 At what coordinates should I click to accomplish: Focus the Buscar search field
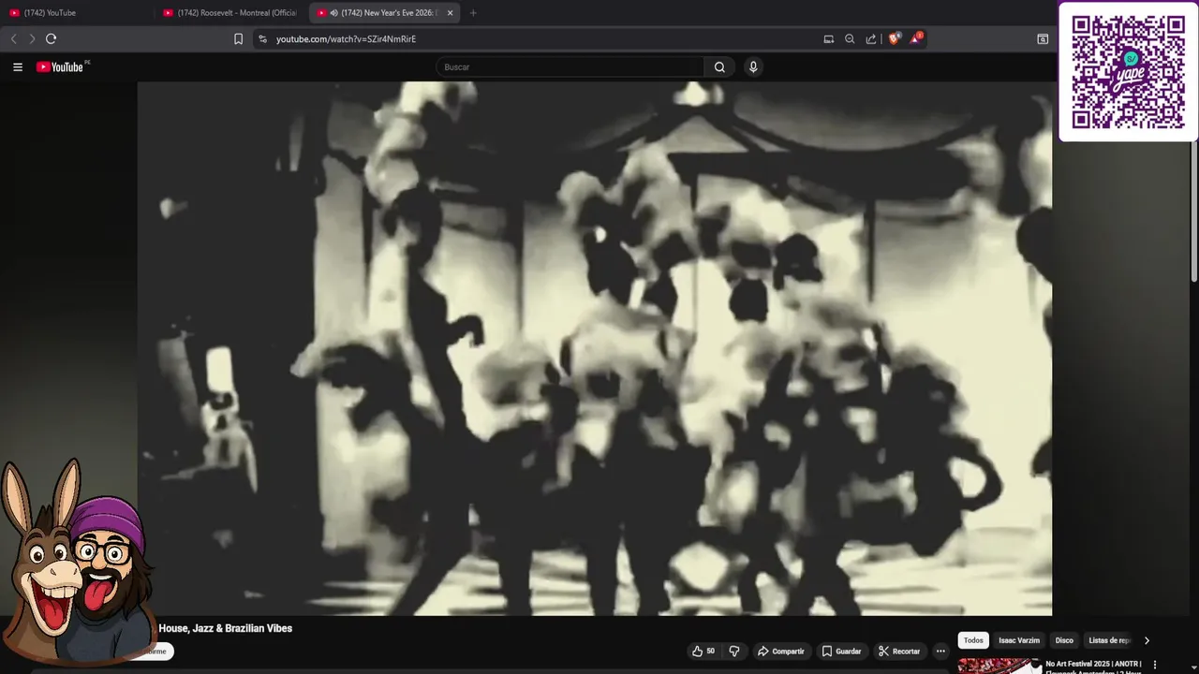tap(570, 66)
